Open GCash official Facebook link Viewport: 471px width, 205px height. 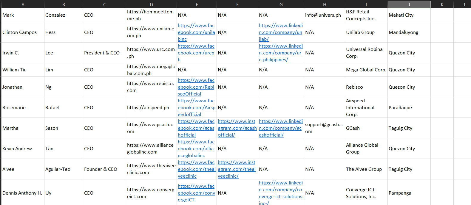click(x=196, y=128)
